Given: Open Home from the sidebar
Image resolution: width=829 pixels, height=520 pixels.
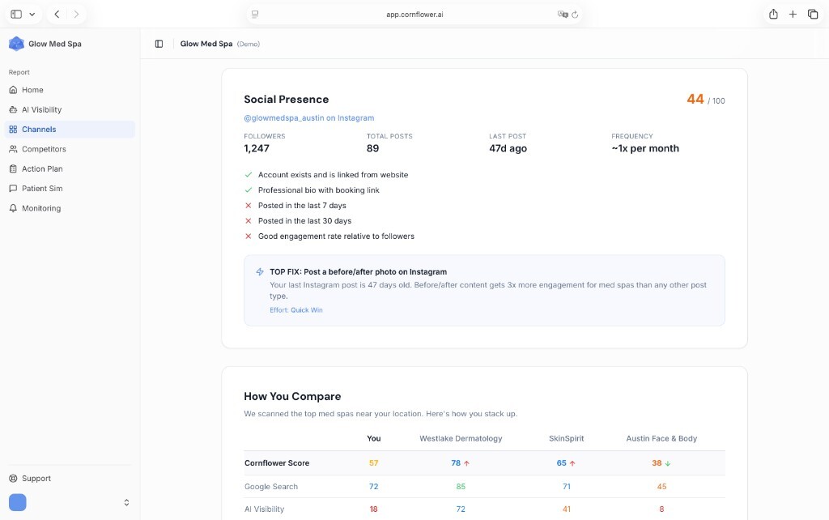Looking at the screenshot, I should (32, 90).
